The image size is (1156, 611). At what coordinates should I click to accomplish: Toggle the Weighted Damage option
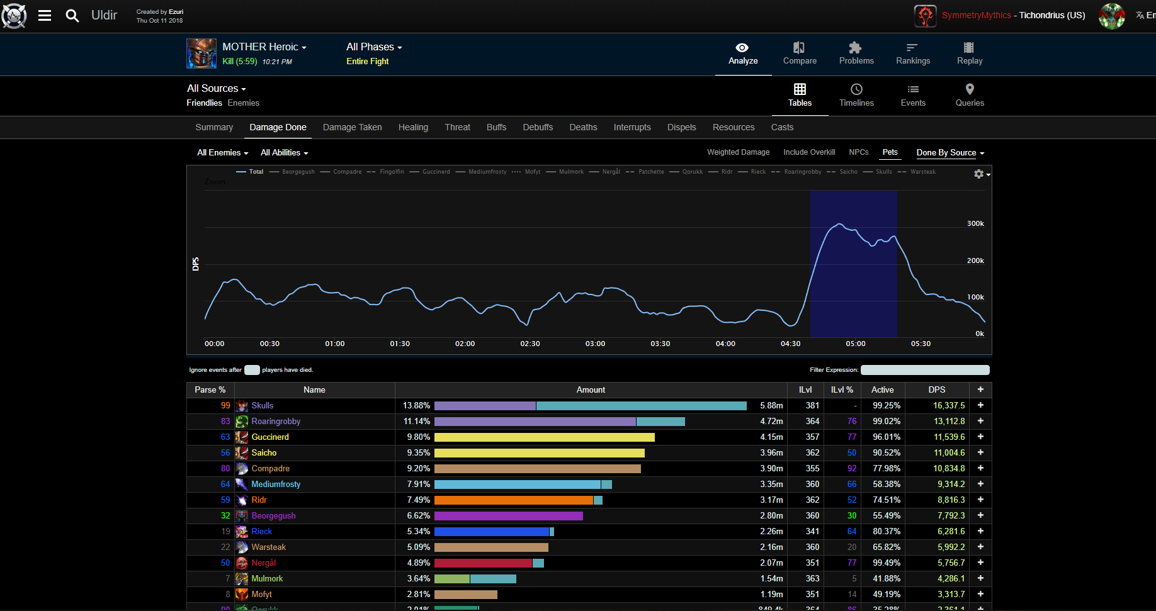[738, 152]
